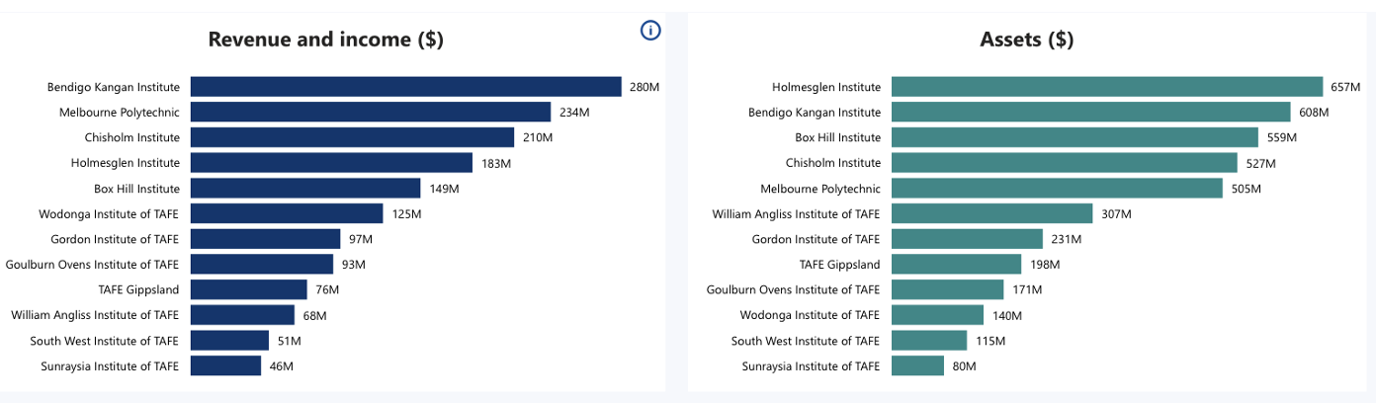Click the 231M assets value label
The width and height of the screenshot is (1376, 403).
(x=1067, y=239)
